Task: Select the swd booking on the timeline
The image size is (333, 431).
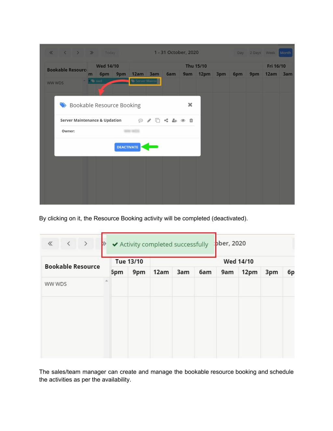Action: coord(108,81)
